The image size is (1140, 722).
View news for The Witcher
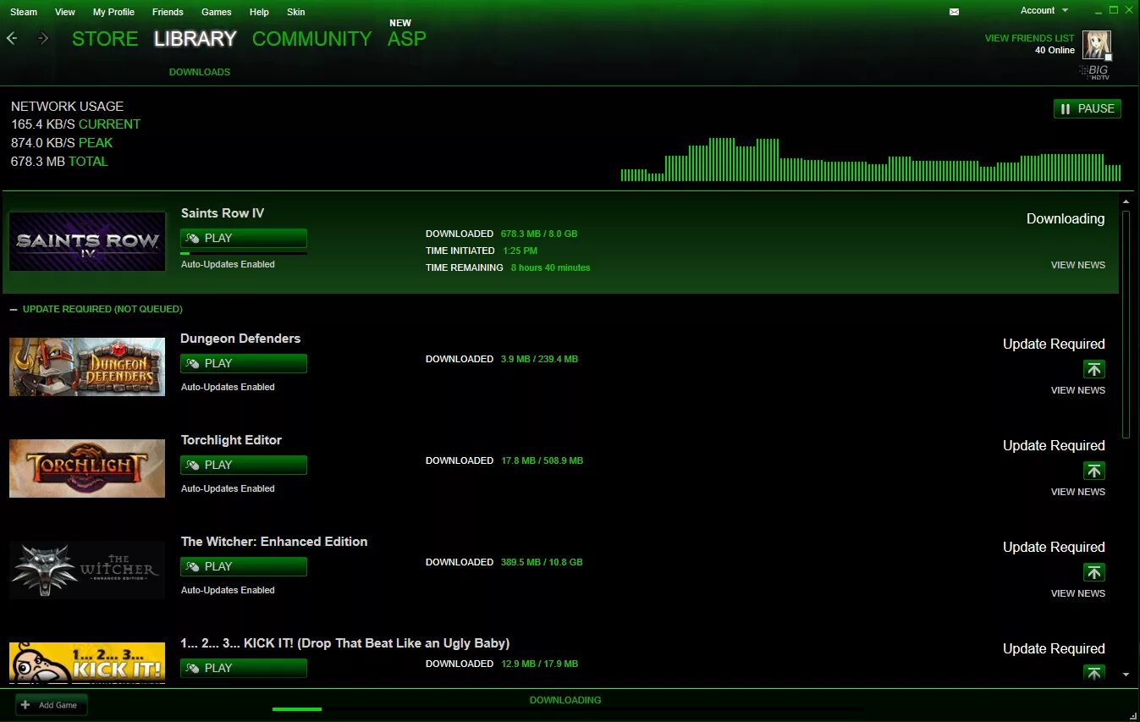pos(1077,593)
